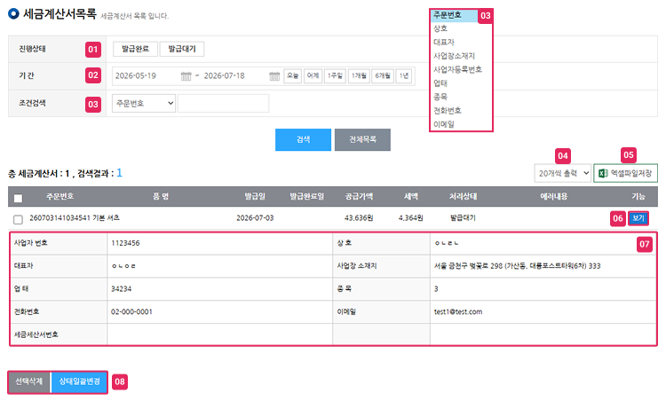Select 종목 in the dropdown list
This screenshot has width=666, height=401.
[x=440, y=97]
